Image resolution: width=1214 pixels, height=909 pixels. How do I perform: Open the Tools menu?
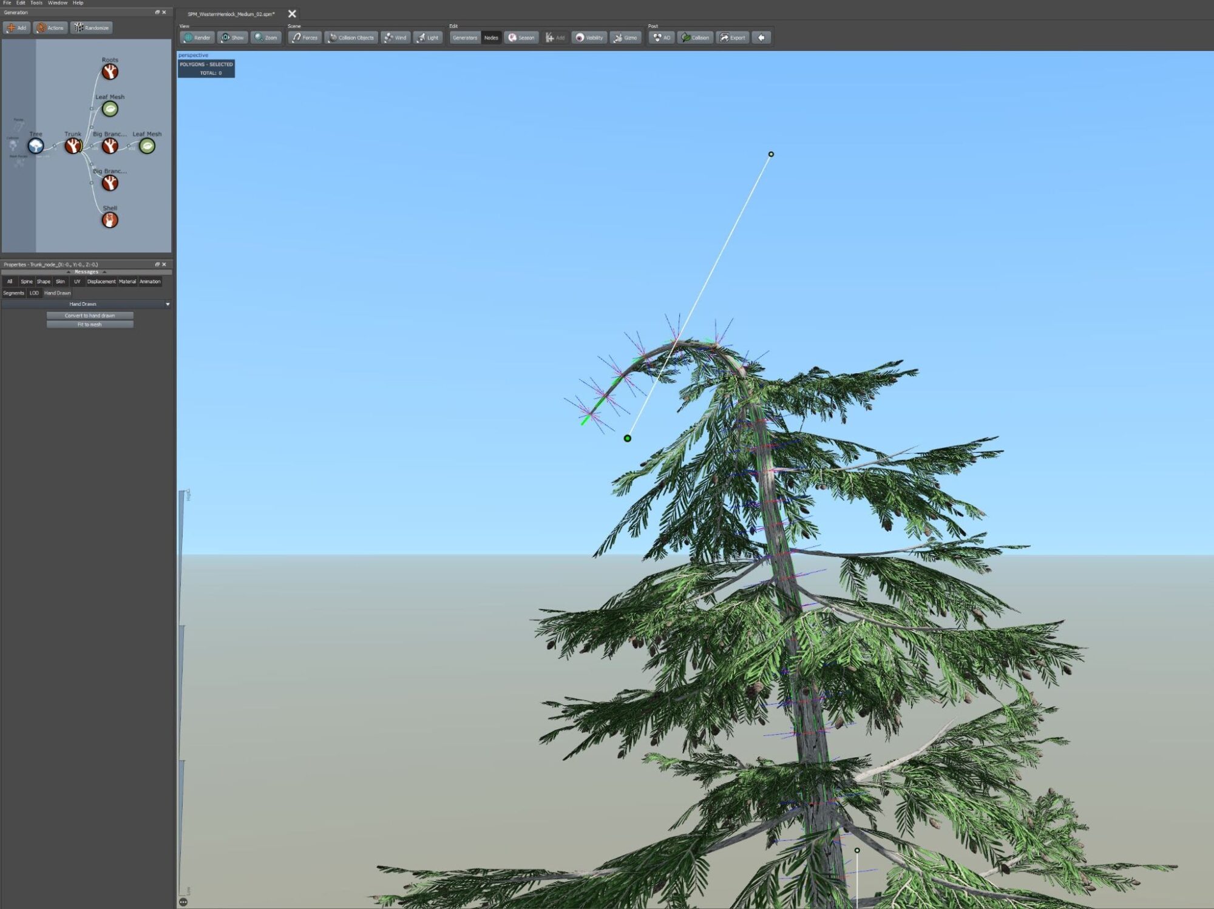pyautogui.click(x=36, y=3)
